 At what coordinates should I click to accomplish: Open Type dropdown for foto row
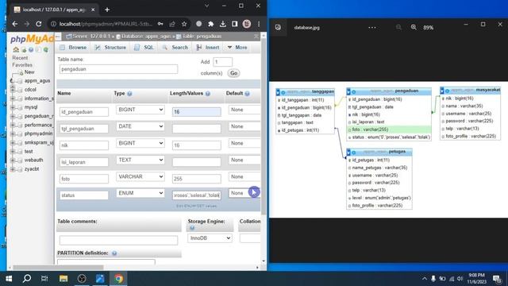tap(140, 176)
